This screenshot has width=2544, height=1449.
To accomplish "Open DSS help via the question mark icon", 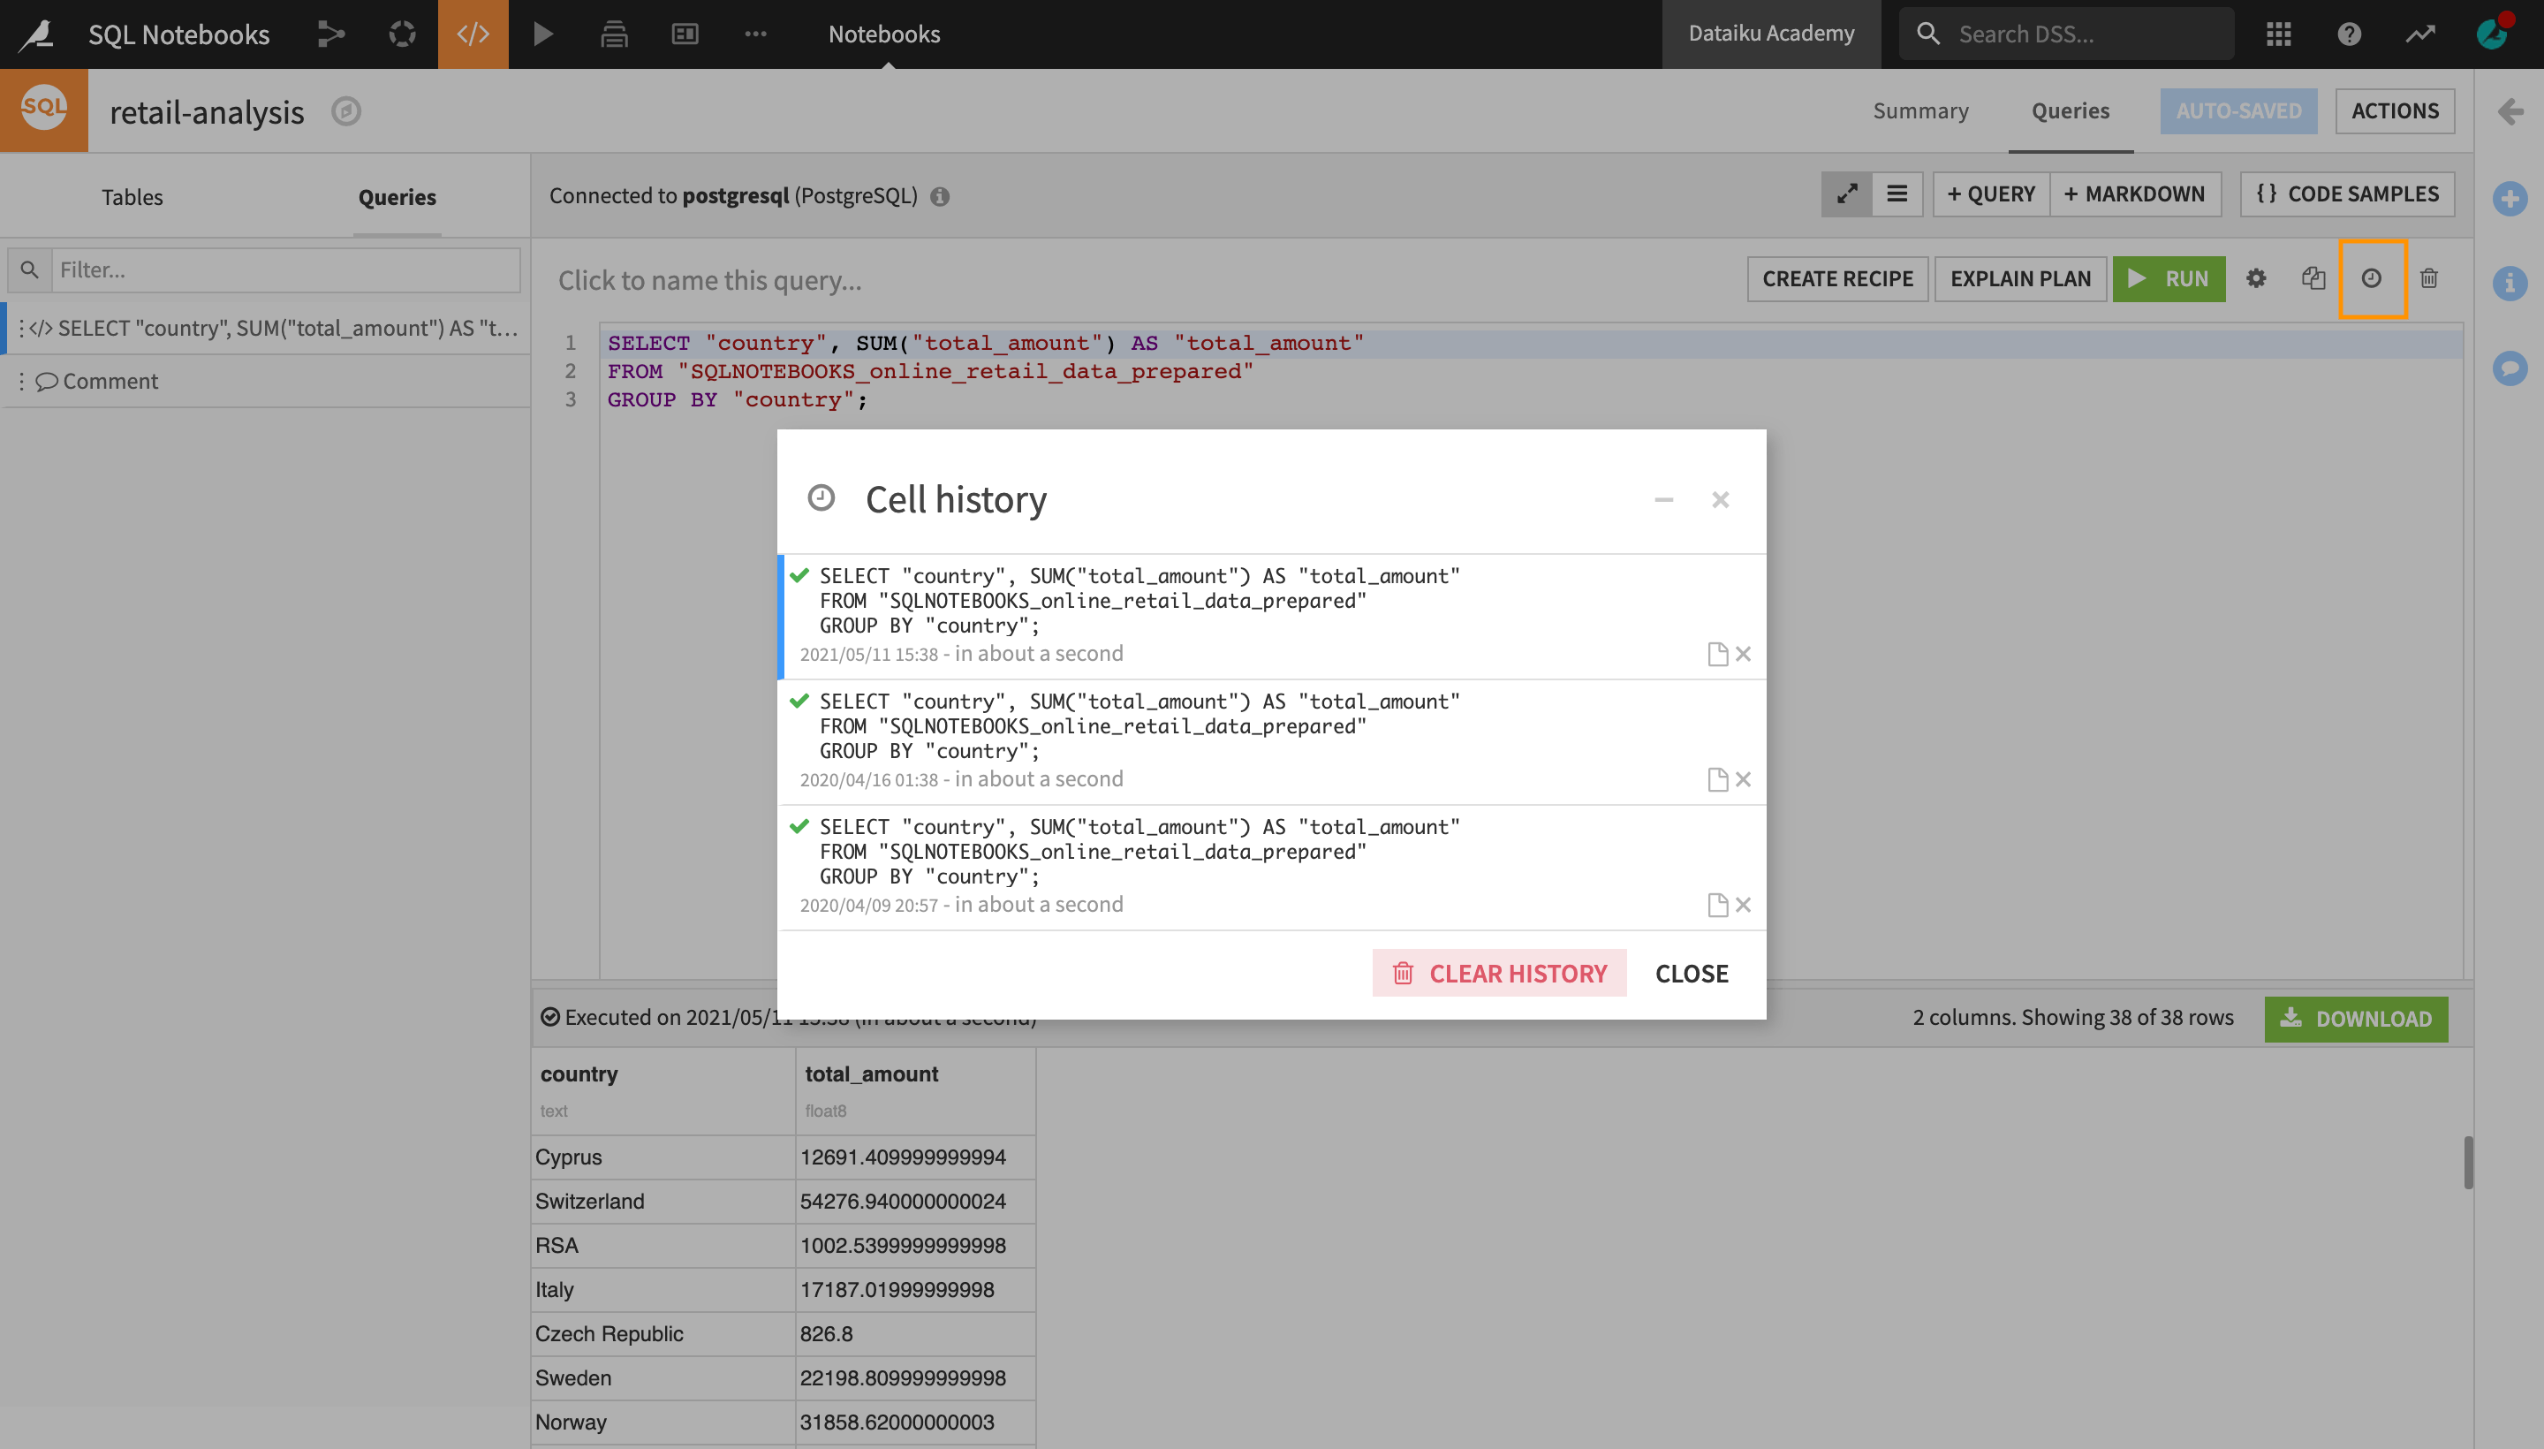I will pos(2350,33).
